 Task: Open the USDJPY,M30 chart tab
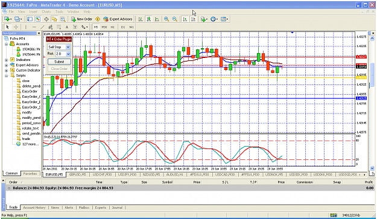(127, 174)
